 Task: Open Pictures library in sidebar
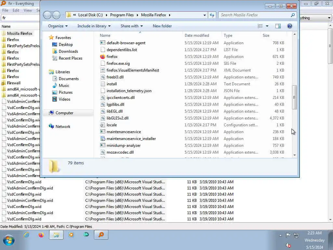(x=66, y=92)
